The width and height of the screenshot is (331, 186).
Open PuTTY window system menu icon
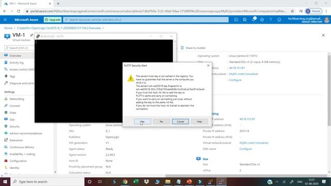[38, 36]
